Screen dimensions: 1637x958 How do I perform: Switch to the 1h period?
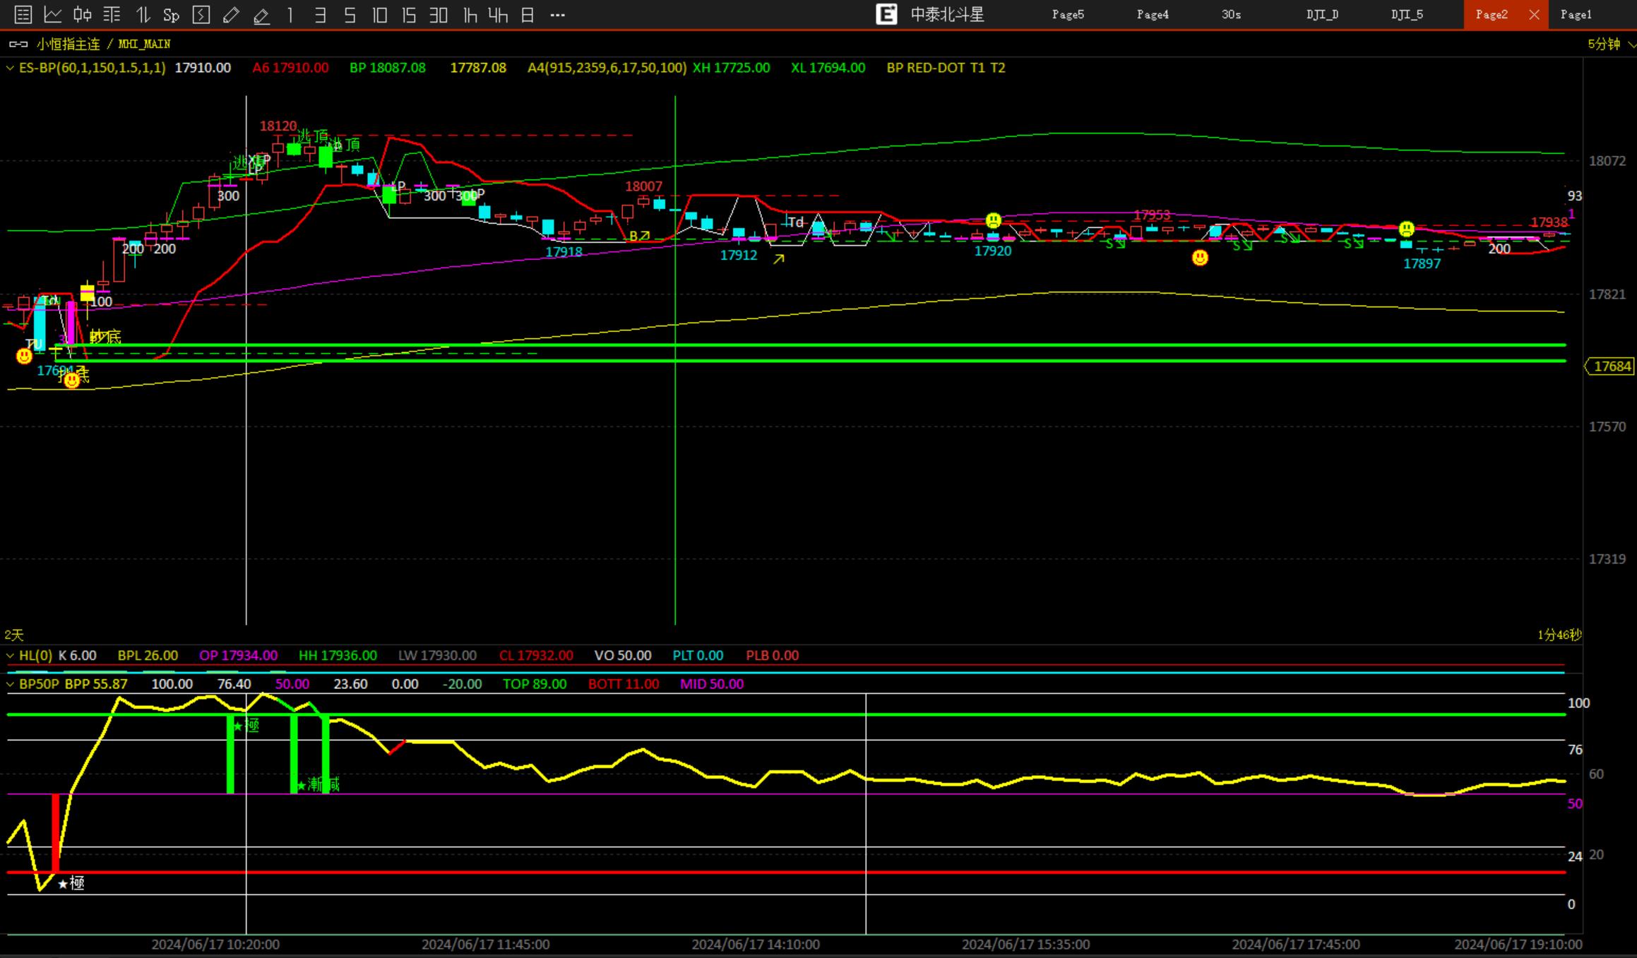pos(470,15)
